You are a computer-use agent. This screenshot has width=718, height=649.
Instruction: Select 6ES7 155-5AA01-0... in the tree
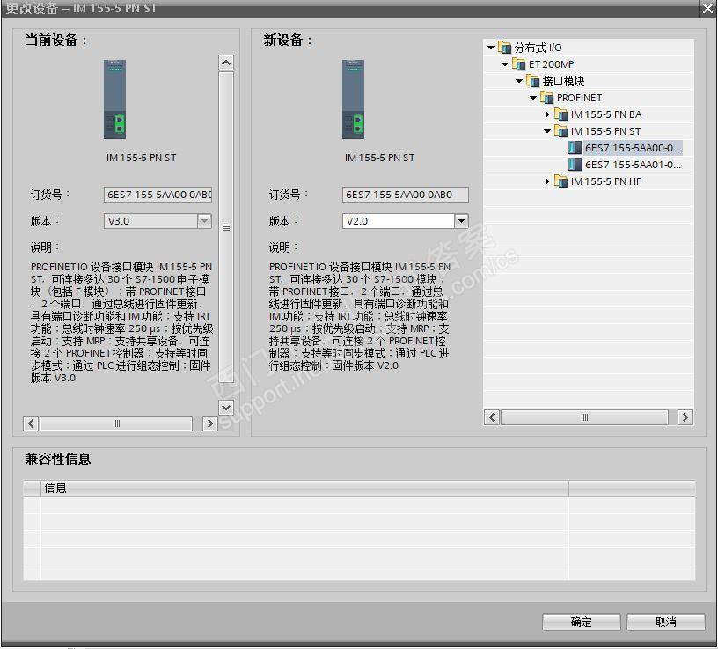click(633, 165)
